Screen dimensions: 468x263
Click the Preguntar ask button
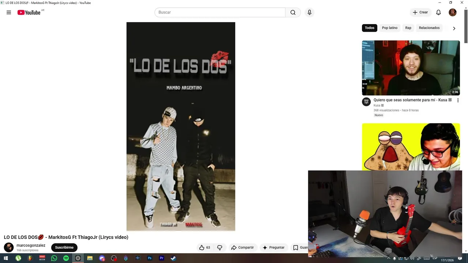coord(273,247)
